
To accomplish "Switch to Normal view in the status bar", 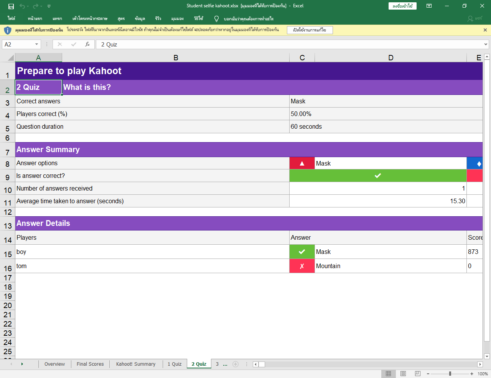I will [388, 374].
